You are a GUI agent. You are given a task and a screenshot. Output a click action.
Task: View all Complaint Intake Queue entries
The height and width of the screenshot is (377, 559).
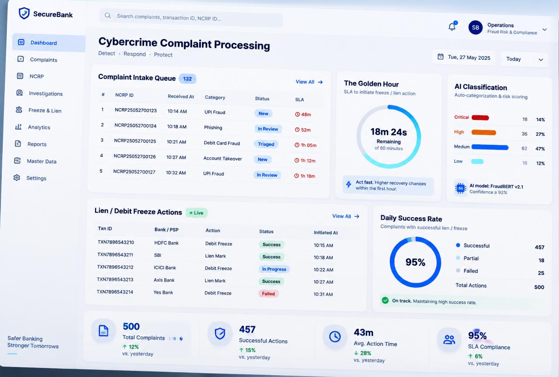[x=309, y=82]
